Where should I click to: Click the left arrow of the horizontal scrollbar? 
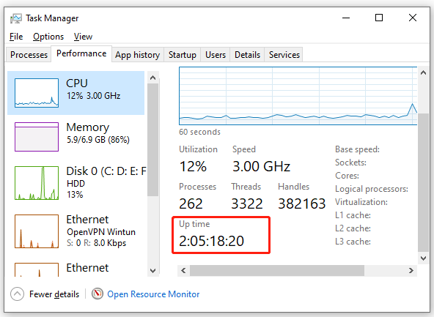coord(183,270)
